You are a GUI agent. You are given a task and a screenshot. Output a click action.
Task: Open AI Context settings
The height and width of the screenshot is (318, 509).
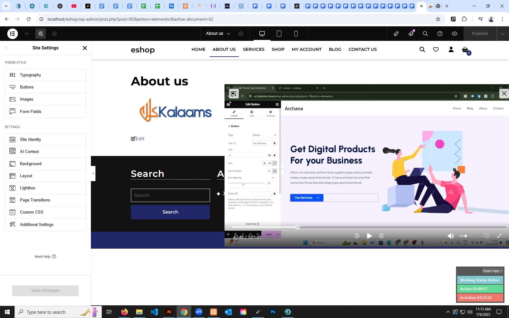45,151
